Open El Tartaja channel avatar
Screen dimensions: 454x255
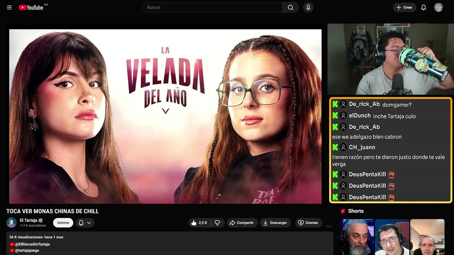[x=12, y=222]
